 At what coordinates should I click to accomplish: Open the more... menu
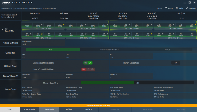click(x=159, y=8)
